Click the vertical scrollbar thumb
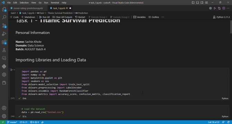 231,27
